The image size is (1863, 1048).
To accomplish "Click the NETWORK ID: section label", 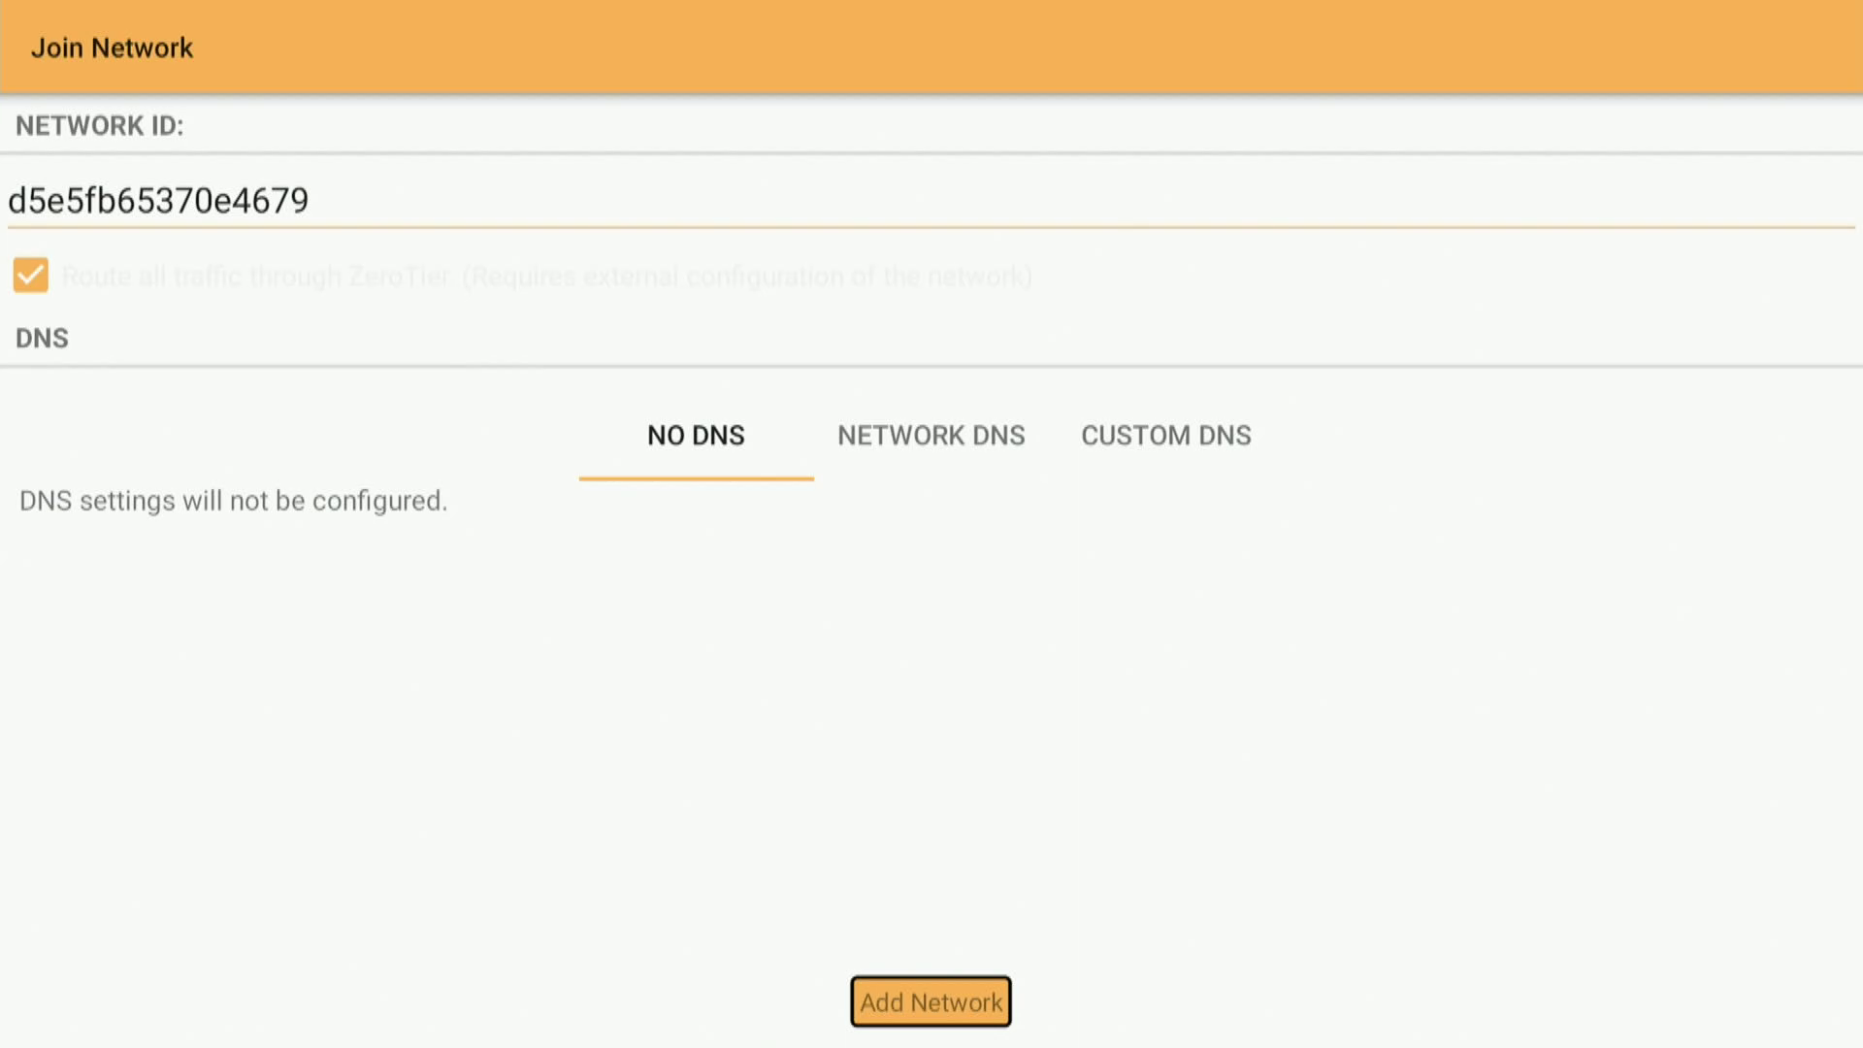I will [x=99, y=126].
